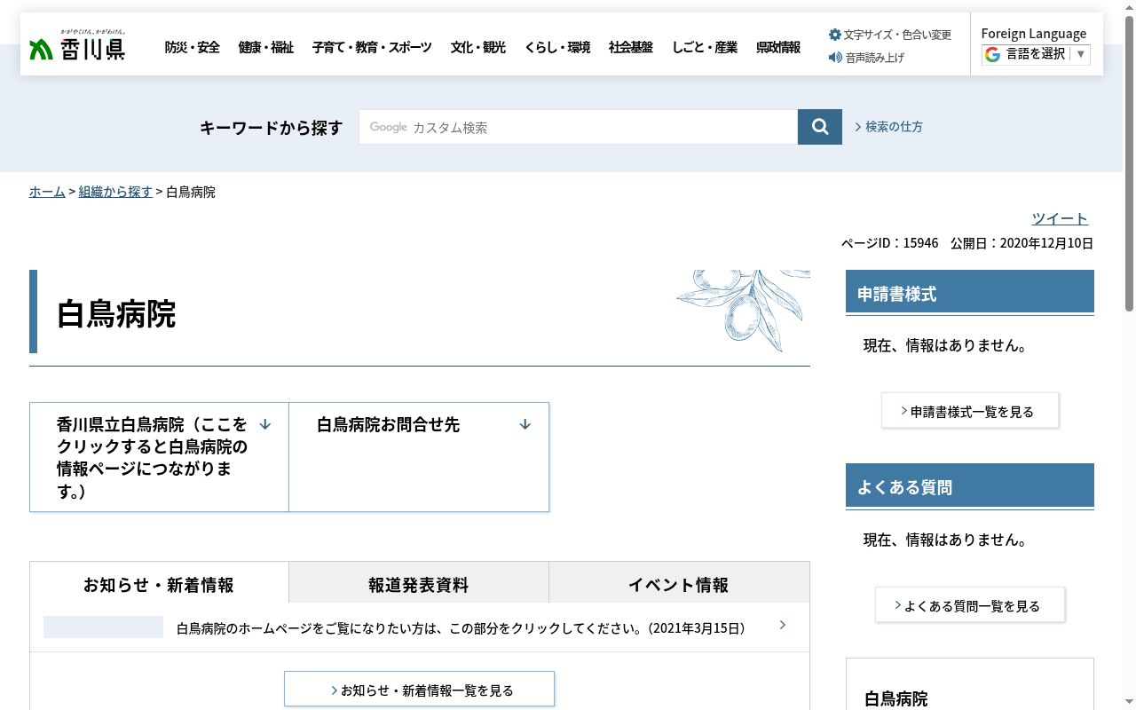Open the 言語を選択 language dropdown
This screenshot has height=710, width=1136.
1036,54
